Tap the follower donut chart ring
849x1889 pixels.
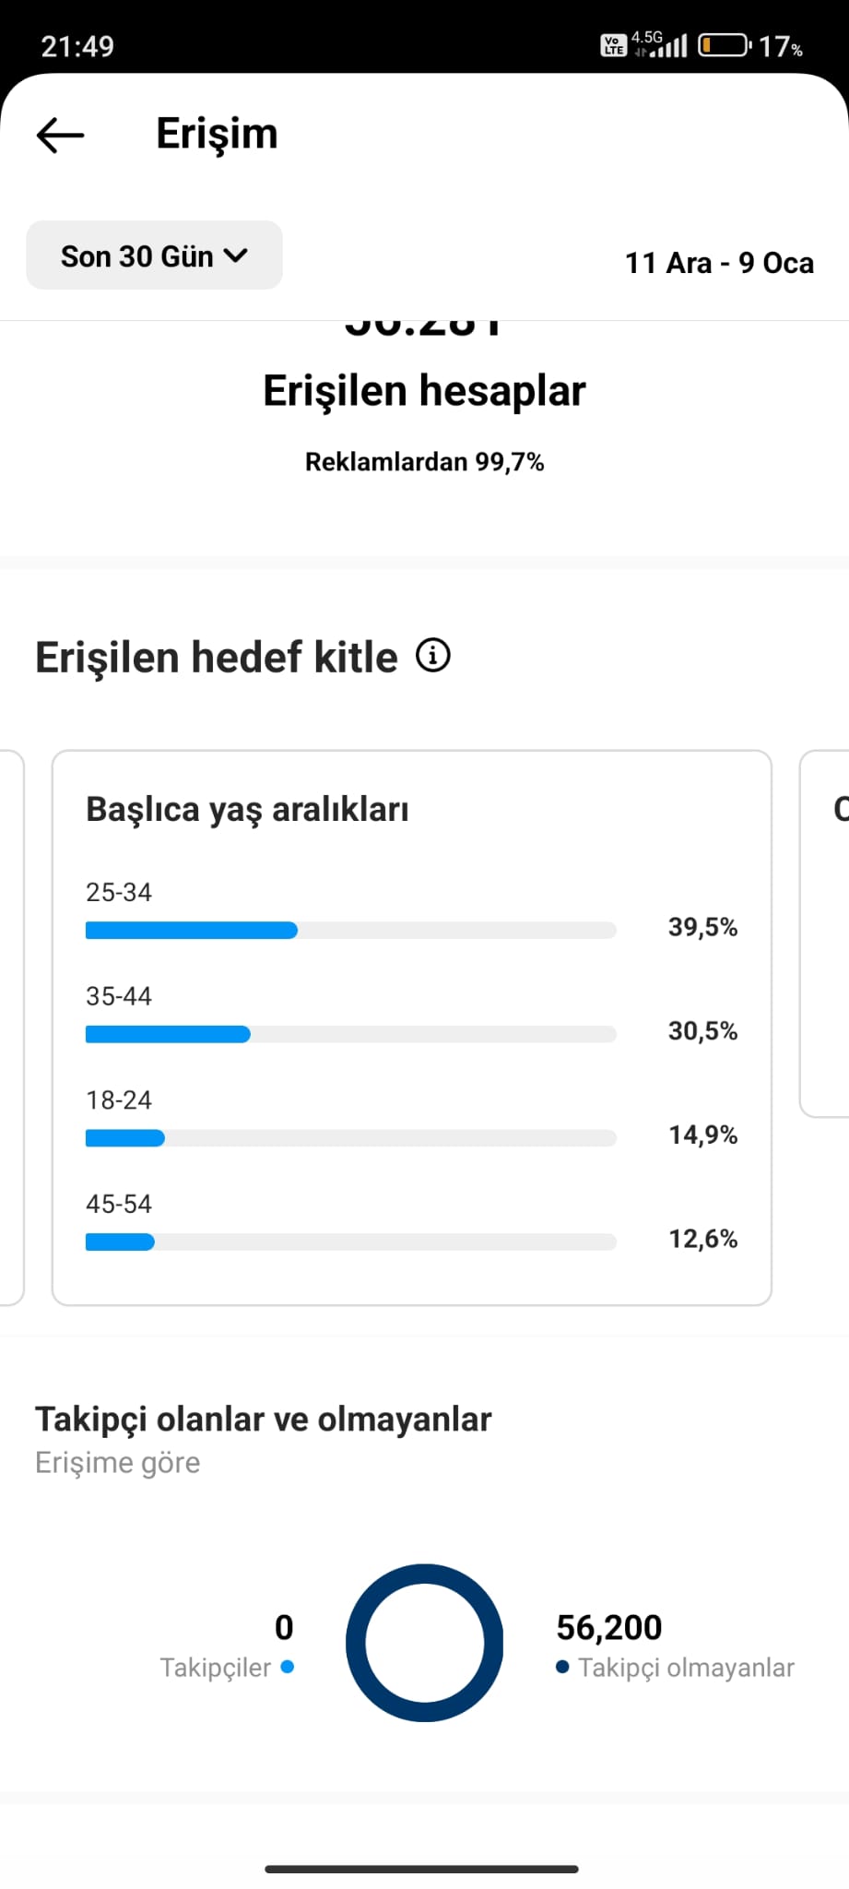(424, 1642)
